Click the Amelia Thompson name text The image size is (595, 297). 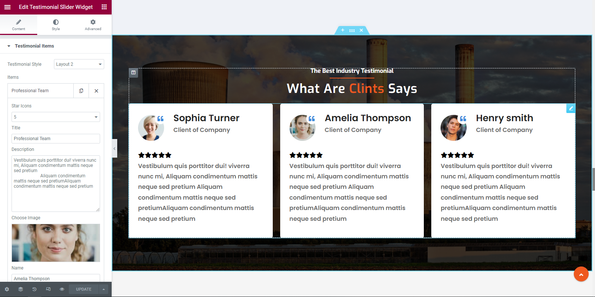[x=368, y=118]
